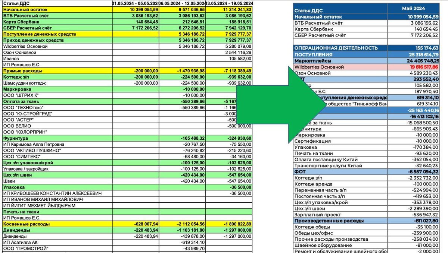Select the ООО "СИМТЕКС" row label
The width and height of the screenshot is (448, 253).
click(22, 156)
